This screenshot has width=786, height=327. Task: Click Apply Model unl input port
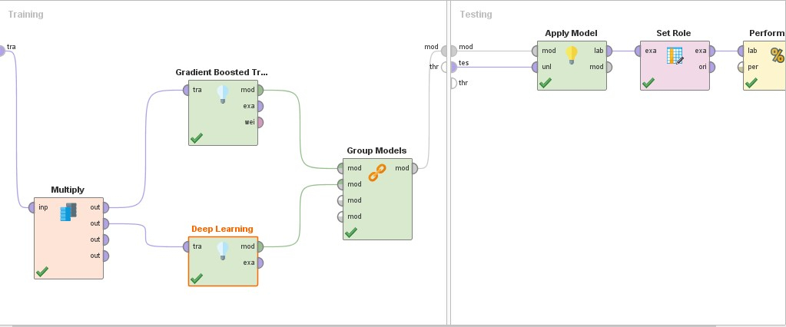(x=535, y=67)
